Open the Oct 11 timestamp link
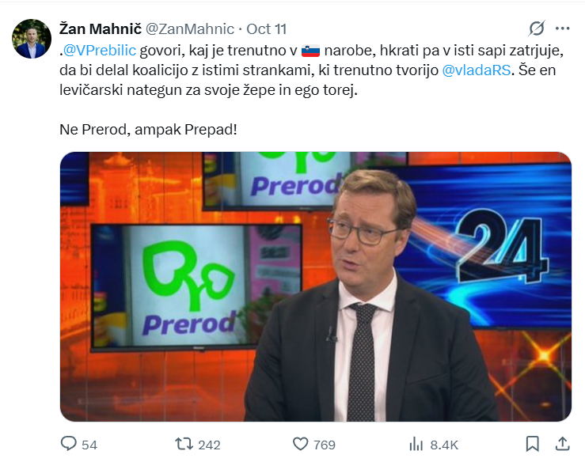The width and height of the screenshot is (585, 462). tap(267, 28)
